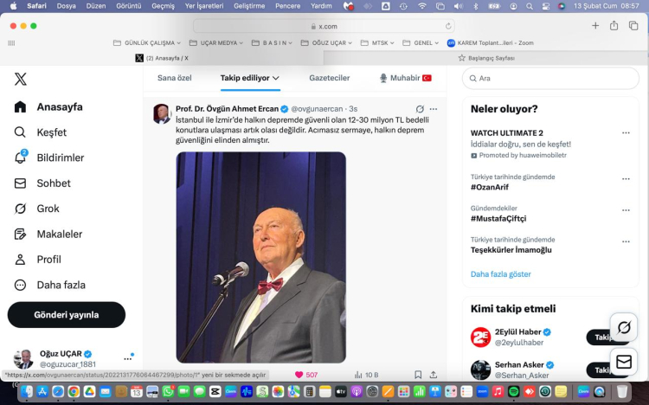The image size is (649, 405).
Task: Open the floating messages envelope button
Action: coord(623,362)
